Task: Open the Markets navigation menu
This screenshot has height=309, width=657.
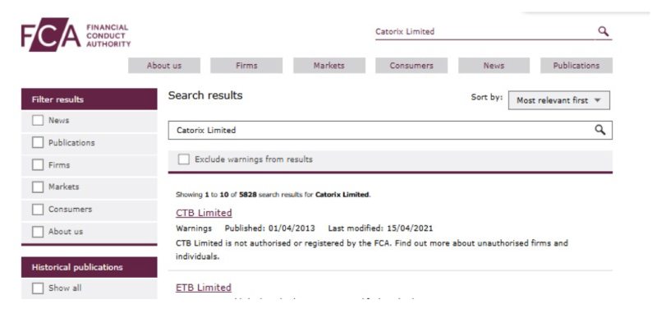Action: (x=329, y=66)
